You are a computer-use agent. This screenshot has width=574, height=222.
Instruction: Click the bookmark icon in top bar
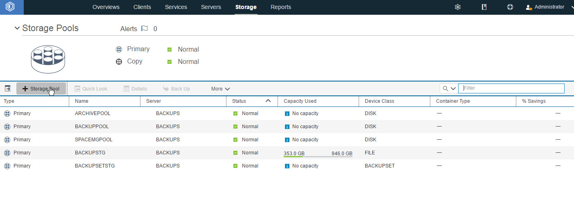point(484,7)
